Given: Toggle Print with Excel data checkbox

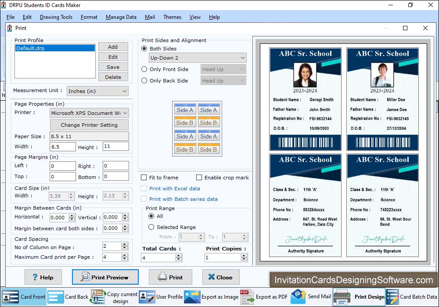Looking at the screenshot, I should (144, 189).
